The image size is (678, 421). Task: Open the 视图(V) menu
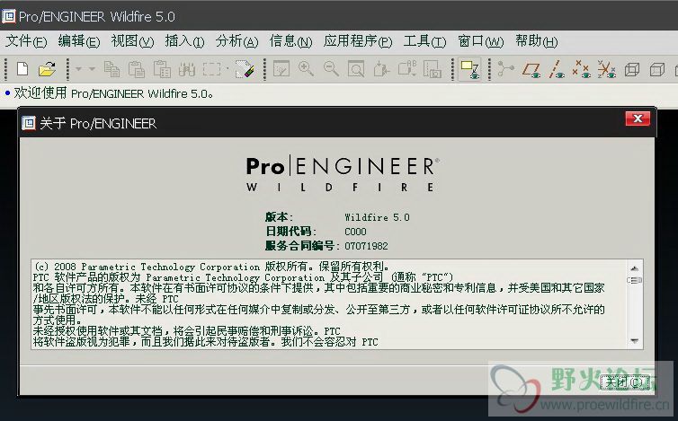(132, 41)
